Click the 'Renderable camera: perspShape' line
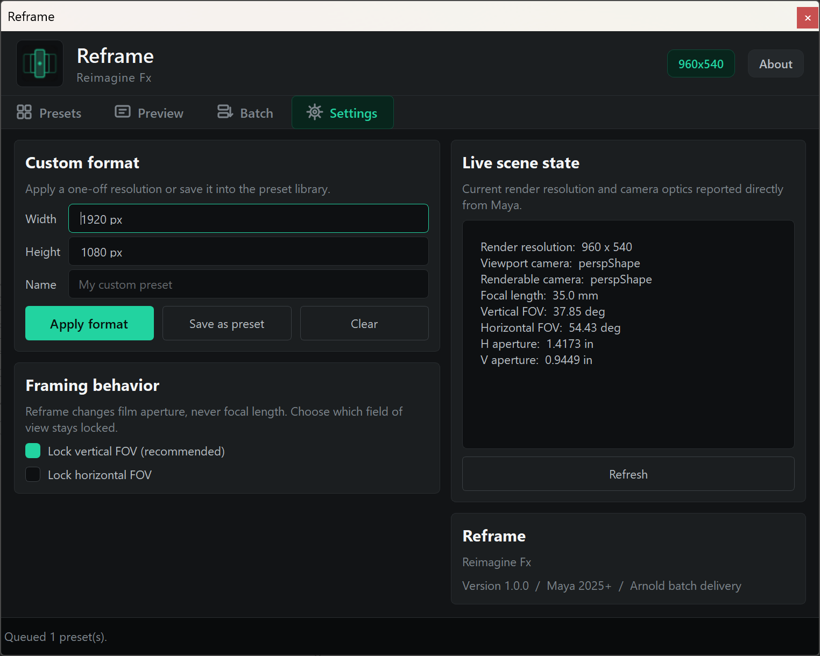Viewport: 820px width, 656px height. click(x=566, y=279)
